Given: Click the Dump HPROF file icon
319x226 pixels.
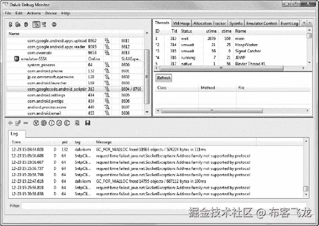Looking at the screenshot, I should (x=18, y=24).
